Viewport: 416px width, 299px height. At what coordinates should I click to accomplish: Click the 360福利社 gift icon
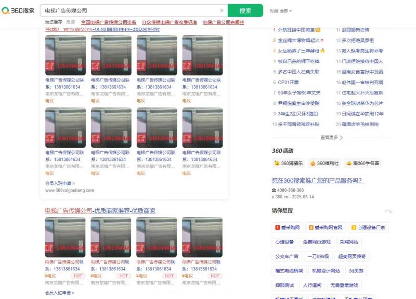click(x=313, y=162)
